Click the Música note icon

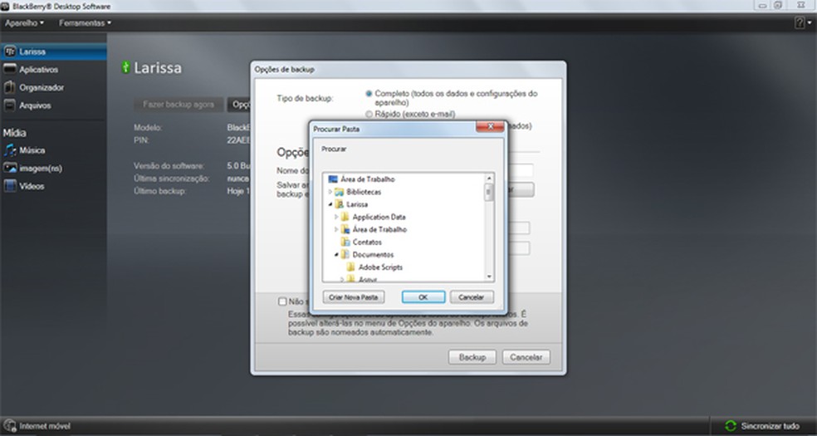[10, 150]
